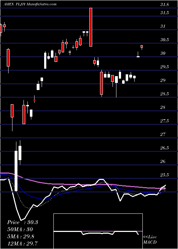
Task: Click the 26 price axis label
Action: point(163,161)
